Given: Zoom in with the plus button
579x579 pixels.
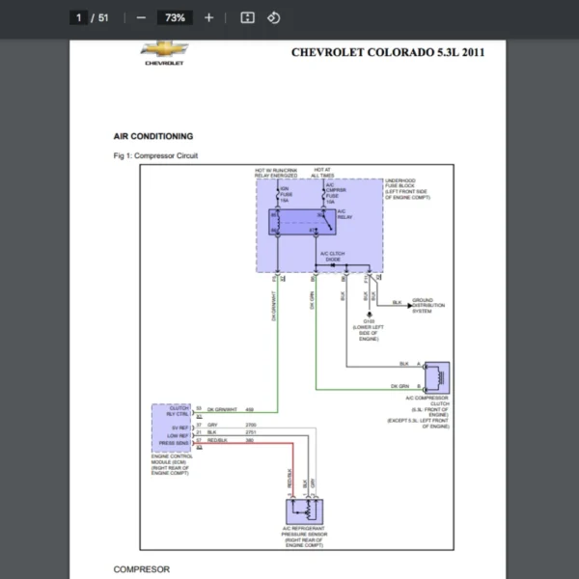Looking at the screenshot, I should 209,17.
